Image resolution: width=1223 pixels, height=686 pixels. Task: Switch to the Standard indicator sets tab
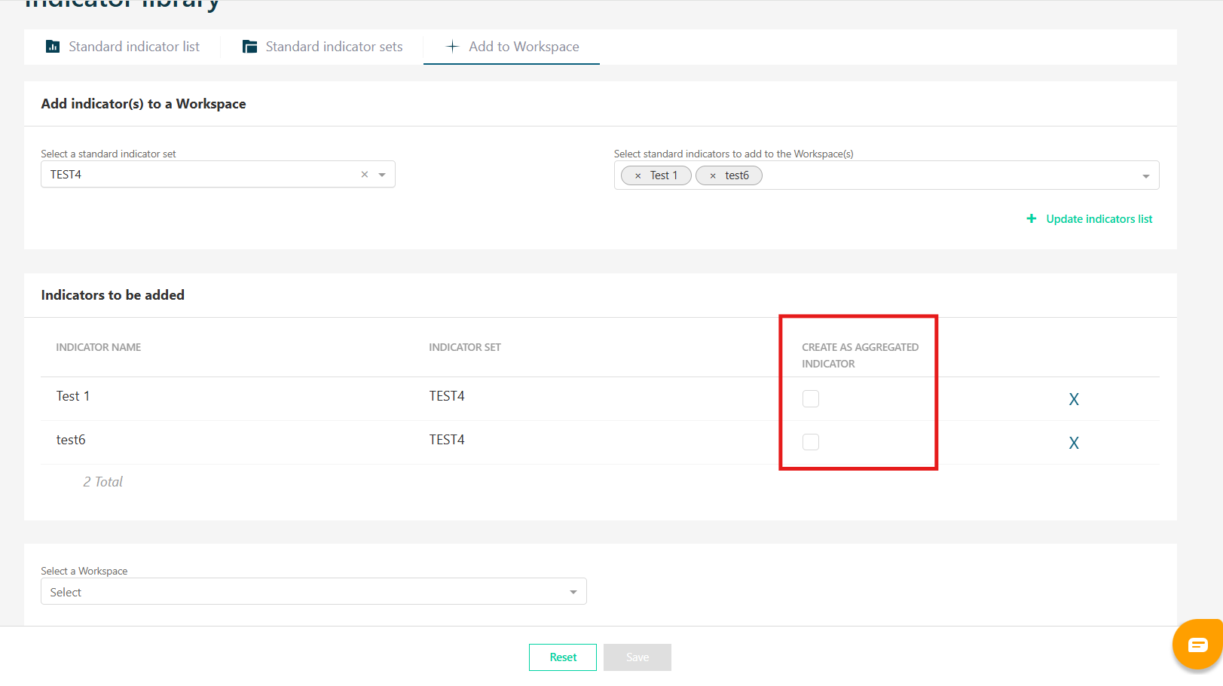(323, 47)
